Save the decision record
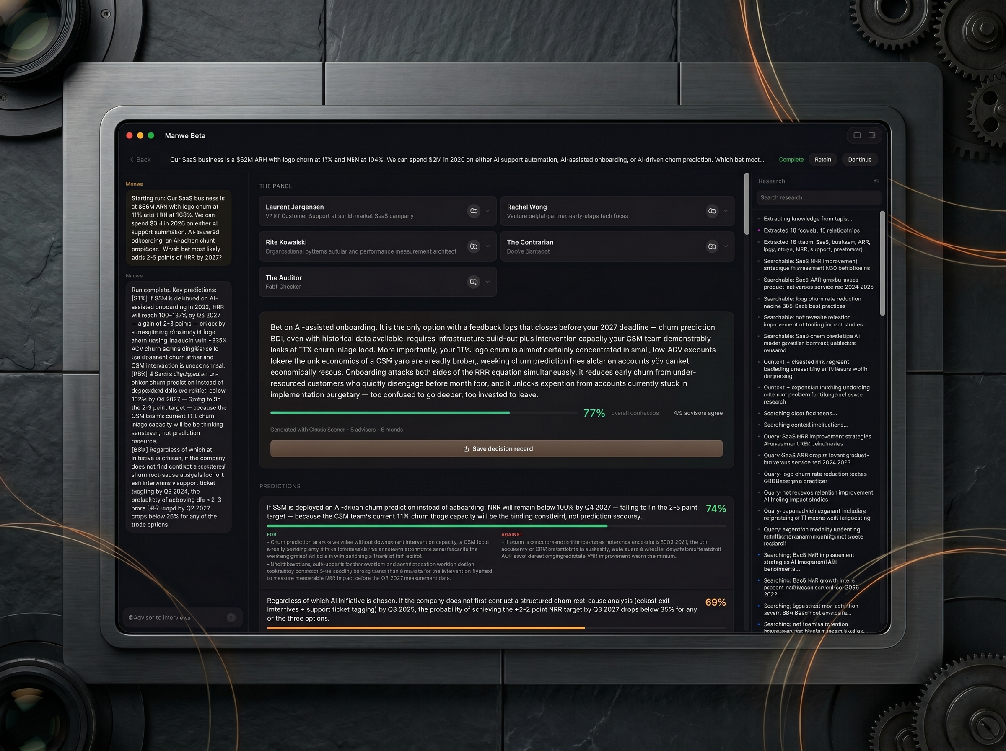The height and width of the screenshot is (751, 1006). [x=496, y=449]
